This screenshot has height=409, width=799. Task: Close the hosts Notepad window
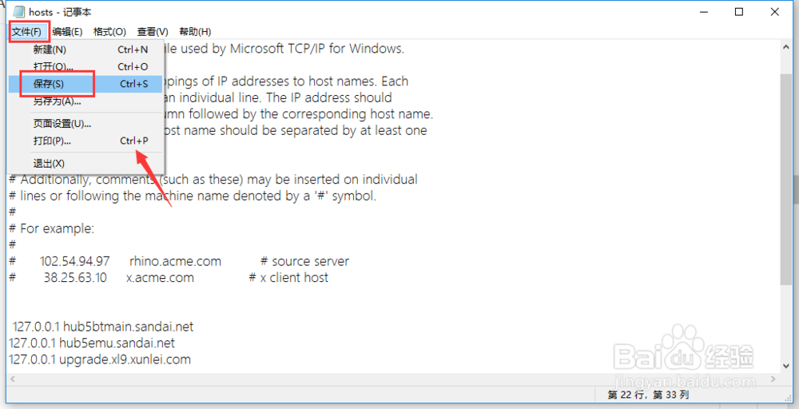(x=777, y=12)
